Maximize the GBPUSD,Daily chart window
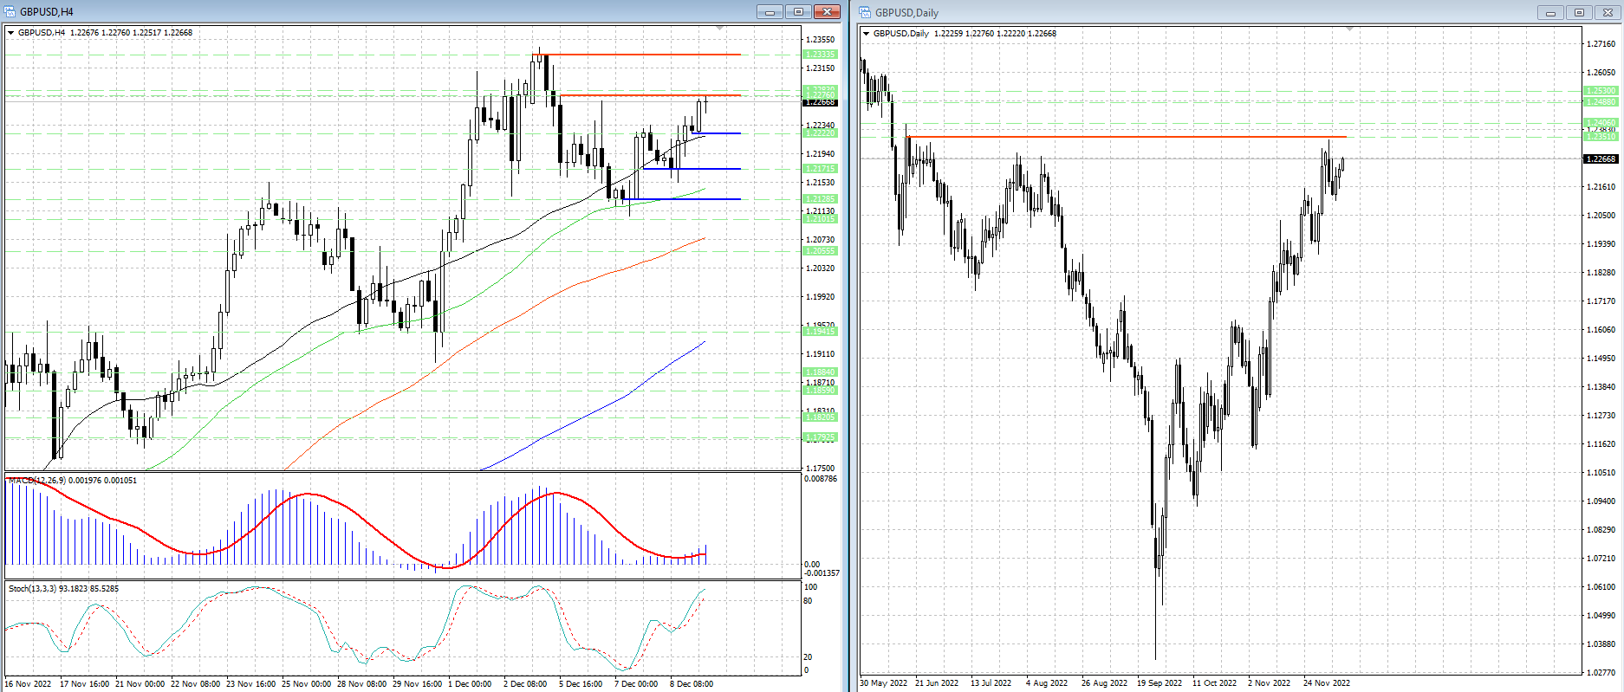Screen dimensions: 1624x692 pos(1579,12)
